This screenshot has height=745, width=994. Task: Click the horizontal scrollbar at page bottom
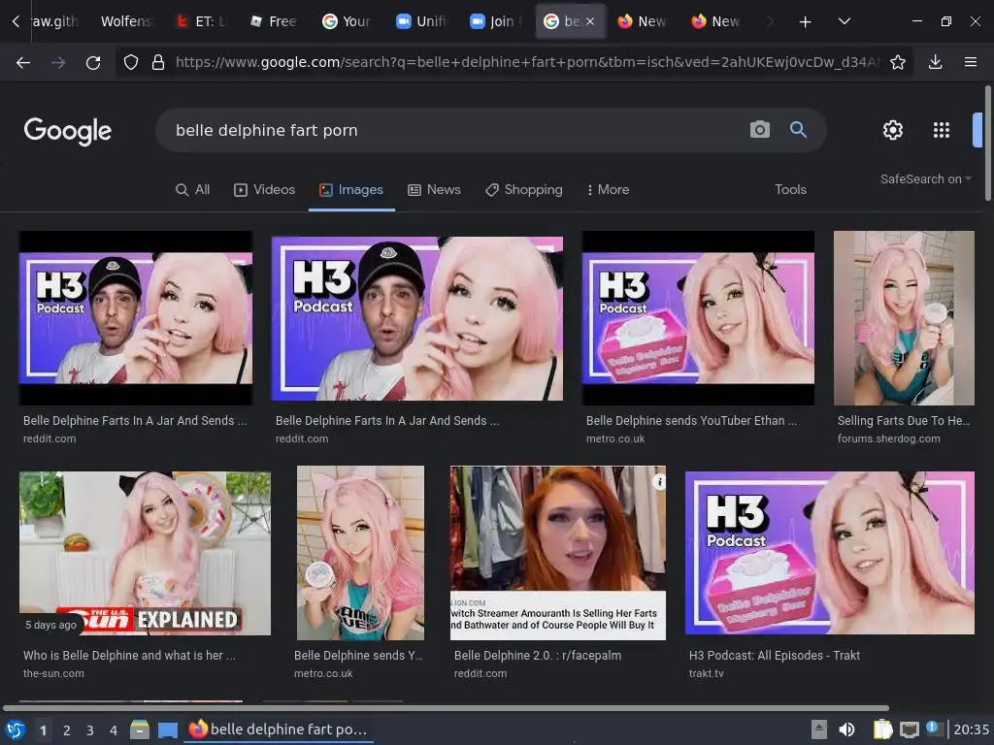tap(447, 708)
